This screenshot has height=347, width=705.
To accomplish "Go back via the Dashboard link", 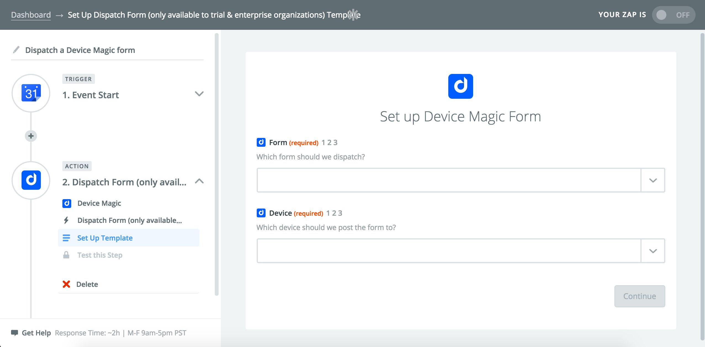I will [x=31, y=15].
